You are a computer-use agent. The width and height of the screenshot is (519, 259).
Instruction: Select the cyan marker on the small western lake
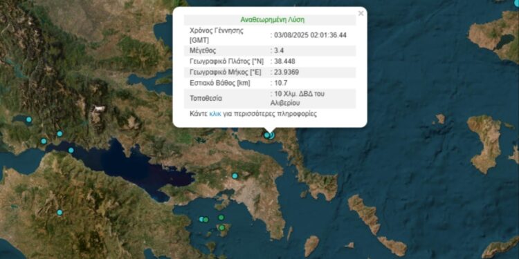click(x=29, y=119)
